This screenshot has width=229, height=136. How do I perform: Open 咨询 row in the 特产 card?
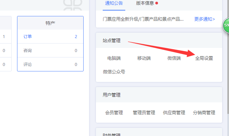(x=28, y=51)
